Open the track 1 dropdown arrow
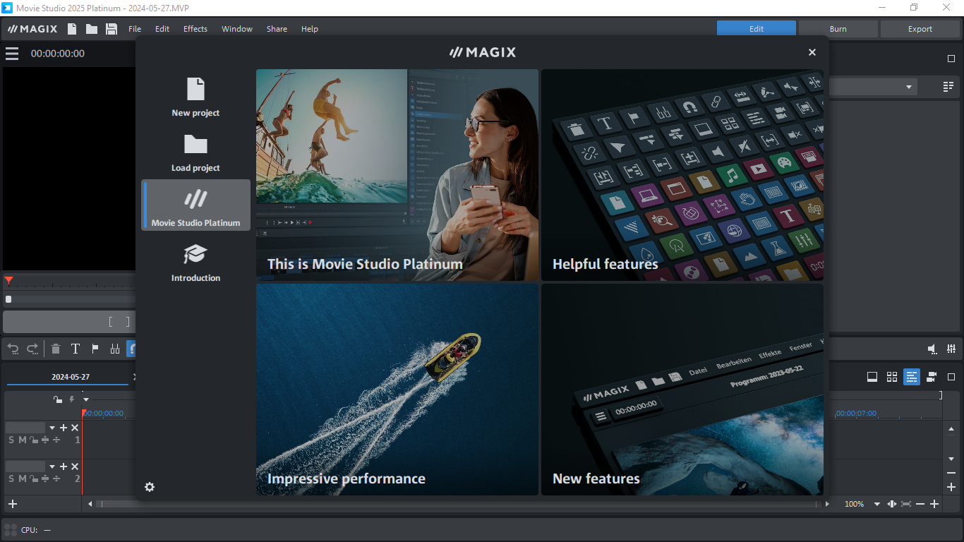This screenshot has height=542, width=964. click(x=52, y=428)
